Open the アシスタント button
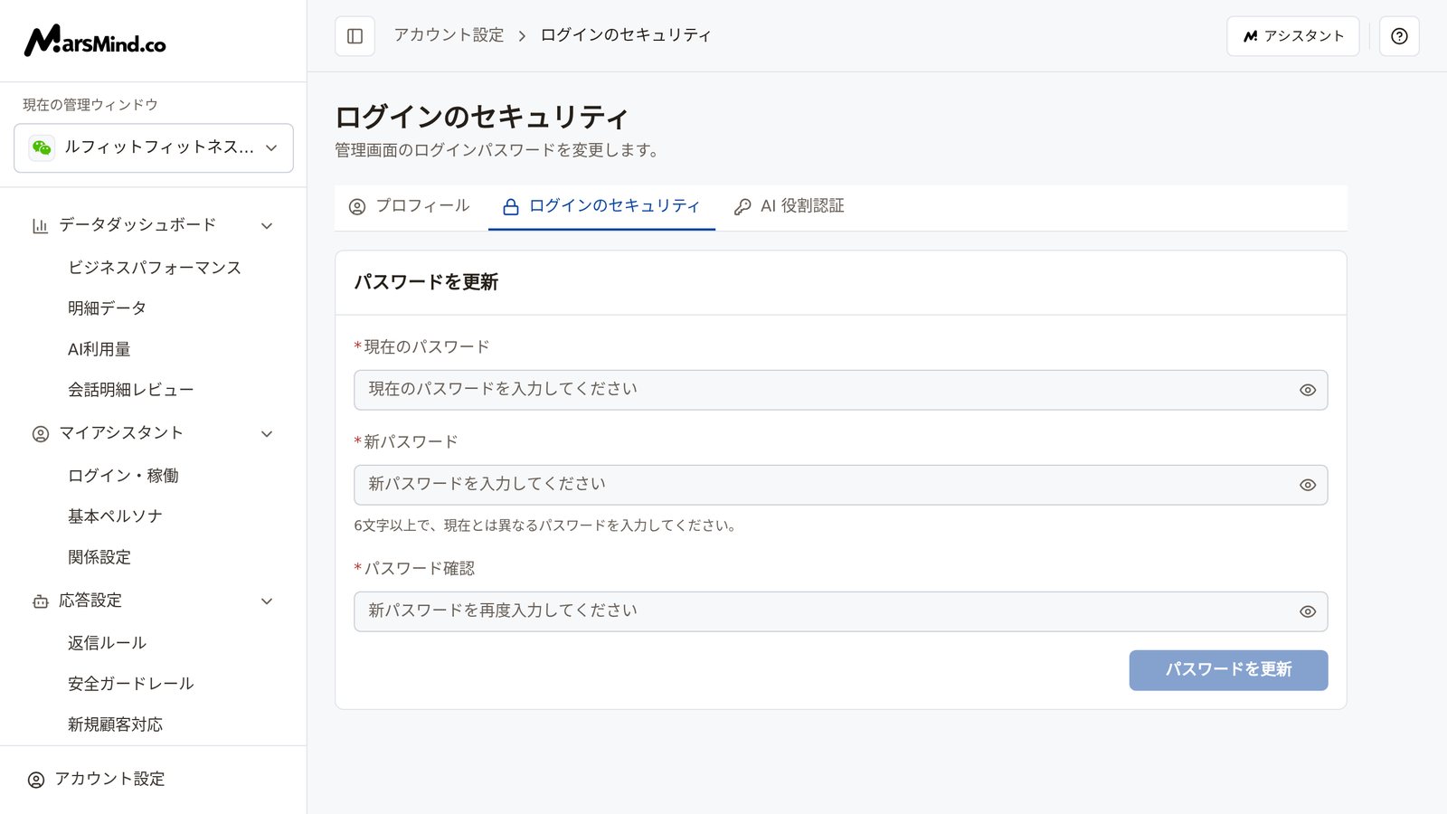The height and width of the screenshot is (814, 1447). [1293, 36]
